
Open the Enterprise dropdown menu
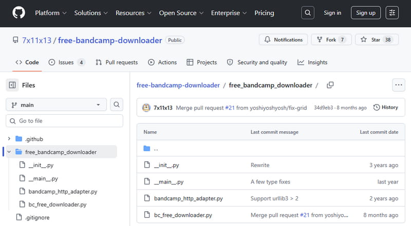point(229,13)
